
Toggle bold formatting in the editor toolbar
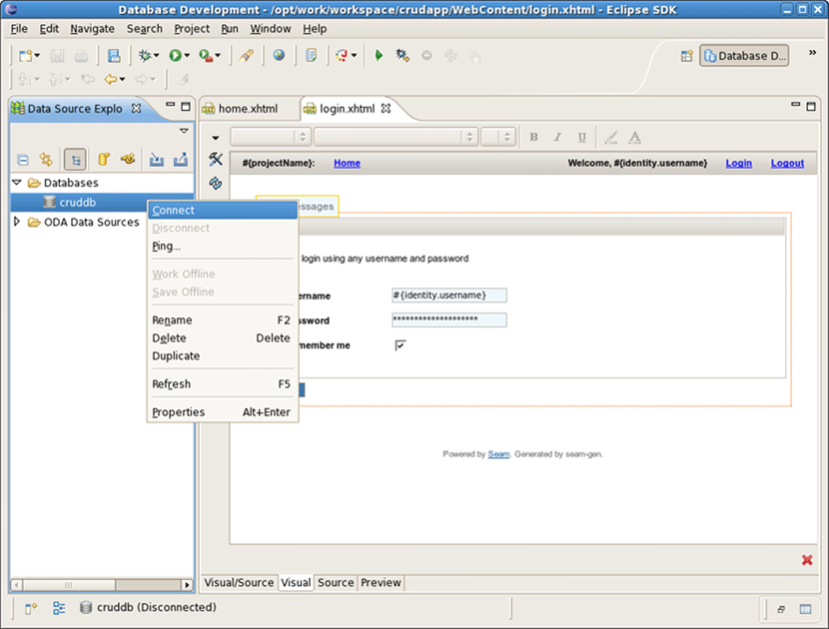[x=533, y=137]
